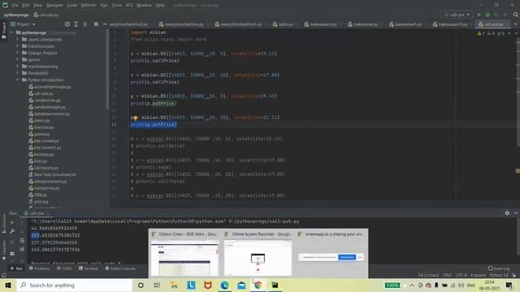The image size is (520, 292).
Task: Expand all folders in the Project panel
Action: [76, 24]
